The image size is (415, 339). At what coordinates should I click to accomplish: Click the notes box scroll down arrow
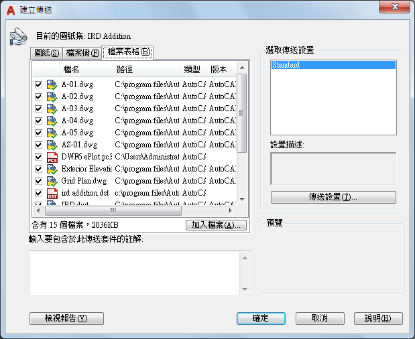pyautogui.click(x=245, y=289)
